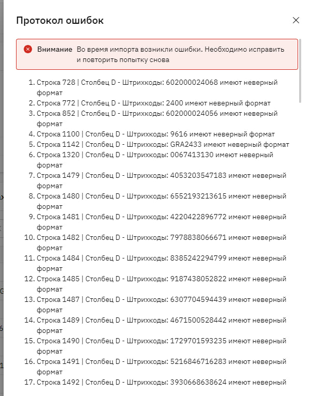Click the Протокол ошибок heading
The width and height of the screenshot is (311, 396).
point(60,21)
